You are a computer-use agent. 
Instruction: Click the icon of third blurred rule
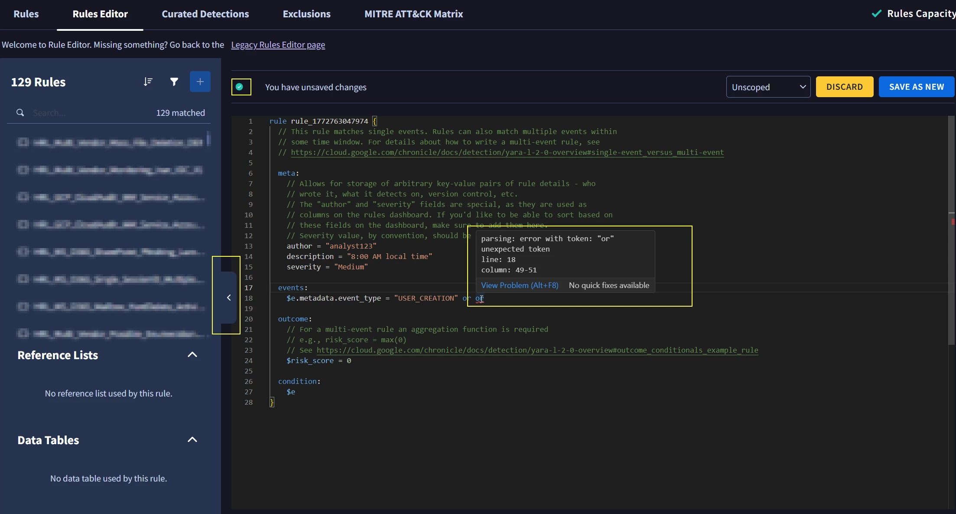(23, 197)
